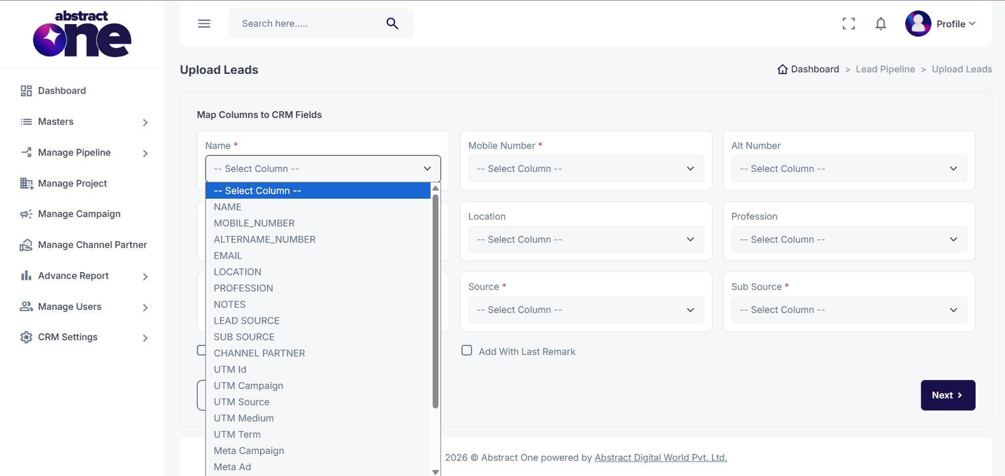The height and width of the screenshot is (476, 1005).
Task: Open the Sub Source column dropdown
Action: coord(849,310)
